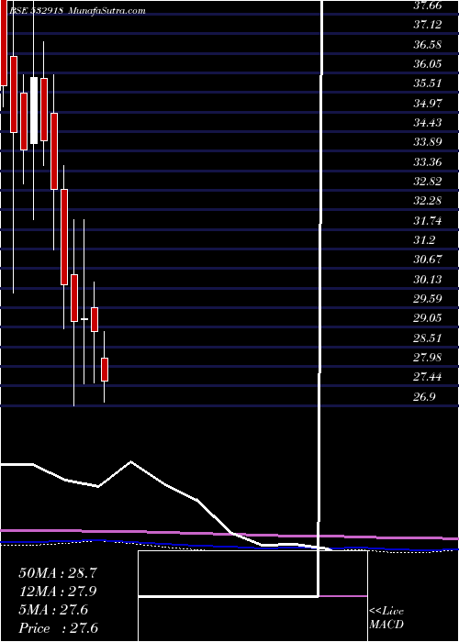Select the only white bullish candlestick
Viewport: 459px width, 642px height.
coord(34,110)
